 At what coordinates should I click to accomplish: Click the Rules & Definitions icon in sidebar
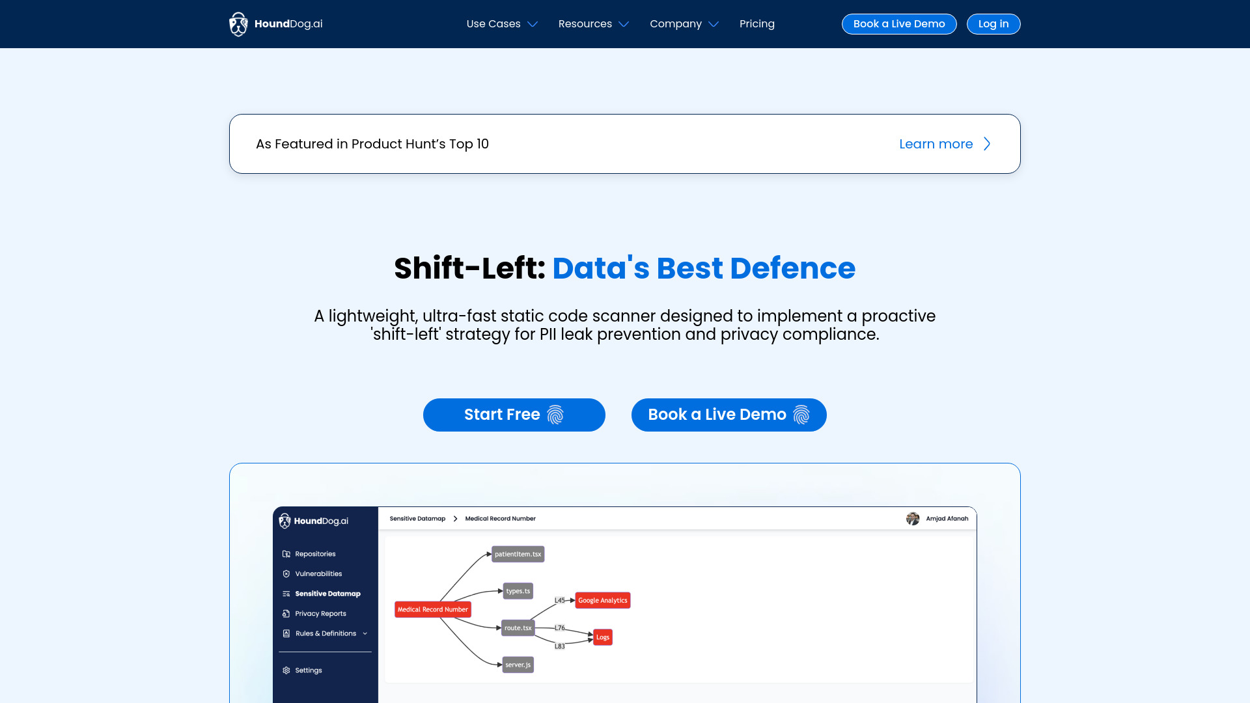tap(286, 633)
